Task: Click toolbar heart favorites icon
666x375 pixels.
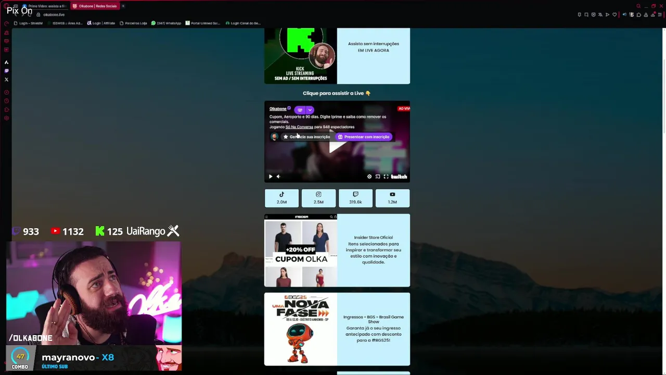Action: point(614,15)
